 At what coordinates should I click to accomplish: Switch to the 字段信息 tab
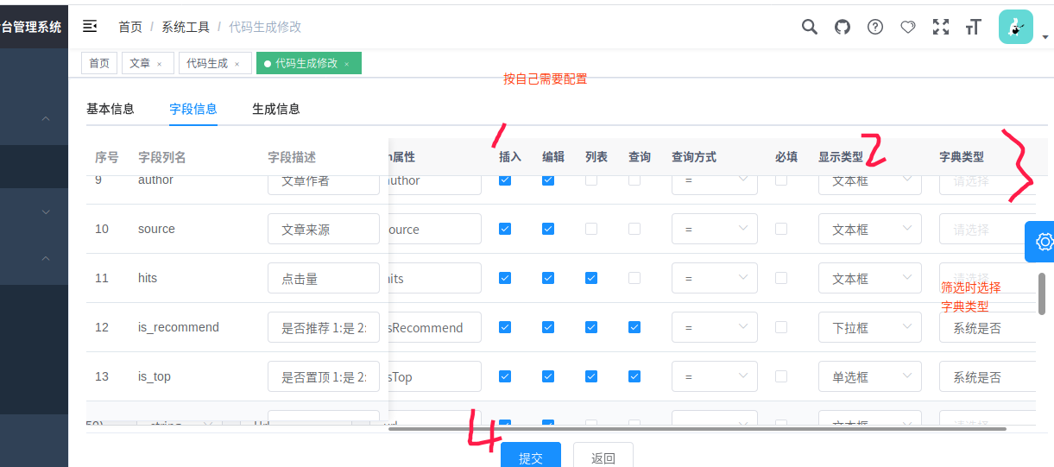(x=193, y=109)
